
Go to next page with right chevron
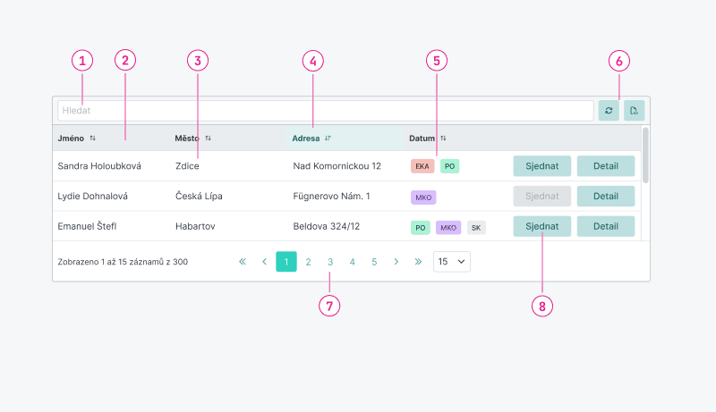click(396, 262)
